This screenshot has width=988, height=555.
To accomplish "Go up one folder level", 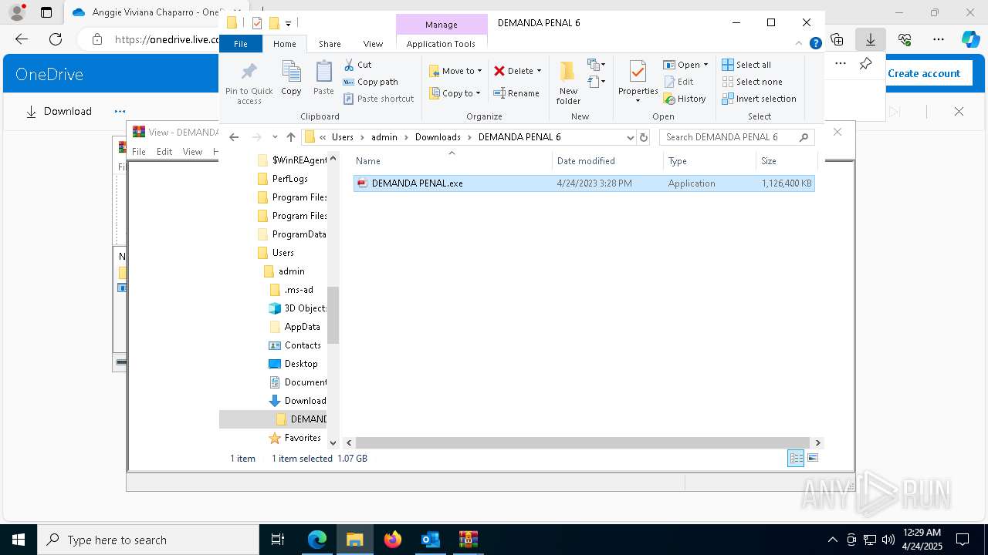I will pos(290,137).
